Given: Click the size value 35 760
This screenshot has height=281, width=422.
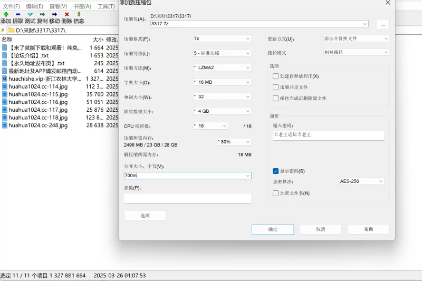Looking at the screenshot, I should (95, 94).
